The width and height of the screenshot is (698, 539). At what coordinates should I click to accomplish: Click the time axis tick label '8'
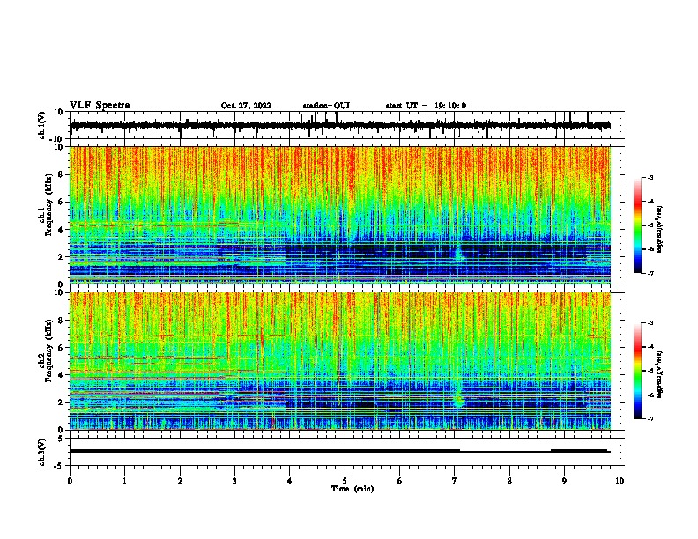(x=509, y=481)
